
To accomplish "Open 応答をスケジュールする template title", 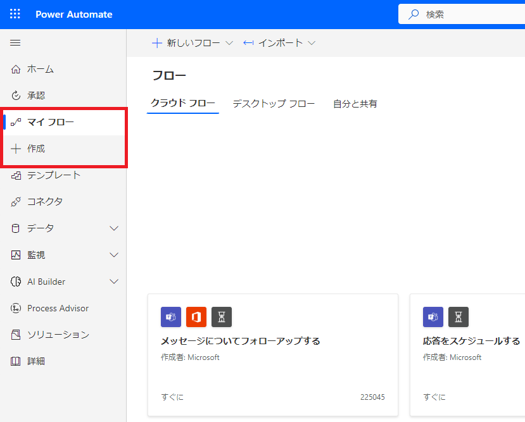I will (471, 341).
